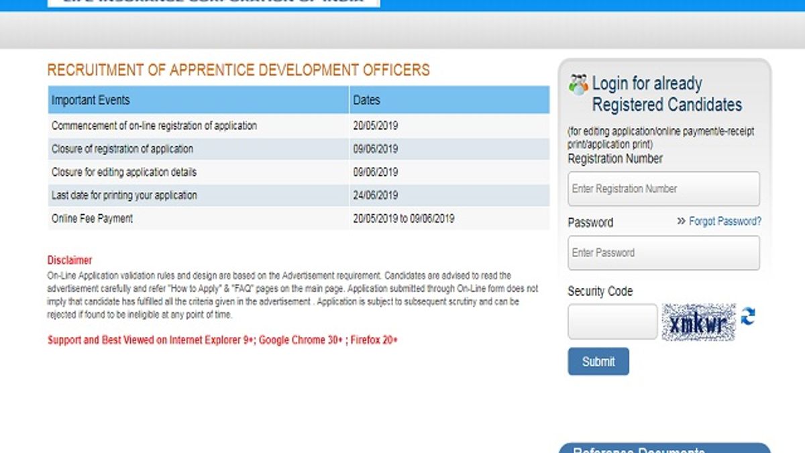Focus the Enter Password field

[663, 253]
